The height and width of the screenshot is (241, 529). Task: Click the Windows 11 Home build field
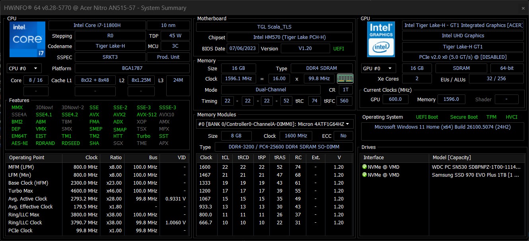[x=443, y=132]
